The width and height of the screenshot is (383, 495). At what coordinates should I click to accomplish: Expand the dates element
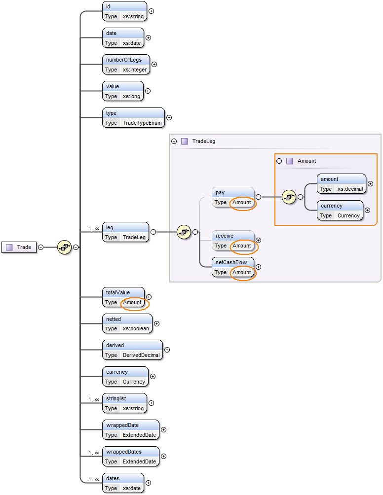[148, 483]
